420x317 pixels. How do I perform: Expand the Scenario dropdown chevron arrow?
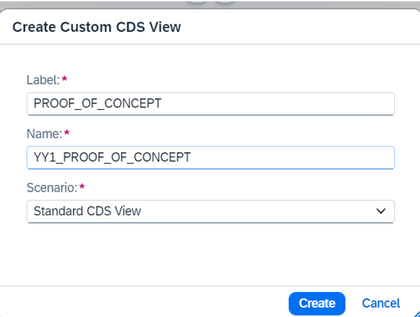click(381, 211)
